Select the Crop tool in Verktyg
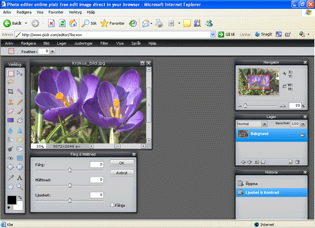Viewport: 315px width, 228px height. point(10,92)
